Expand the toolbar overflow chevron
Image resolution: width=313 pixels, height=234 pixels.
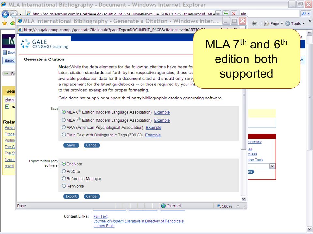point(310,21)
